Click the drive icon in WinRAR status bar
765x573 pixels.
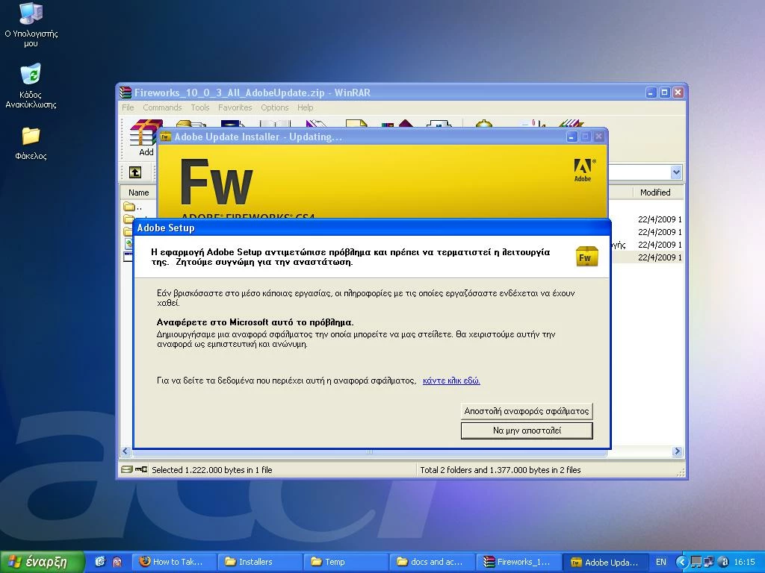click(x=127, y=470)
